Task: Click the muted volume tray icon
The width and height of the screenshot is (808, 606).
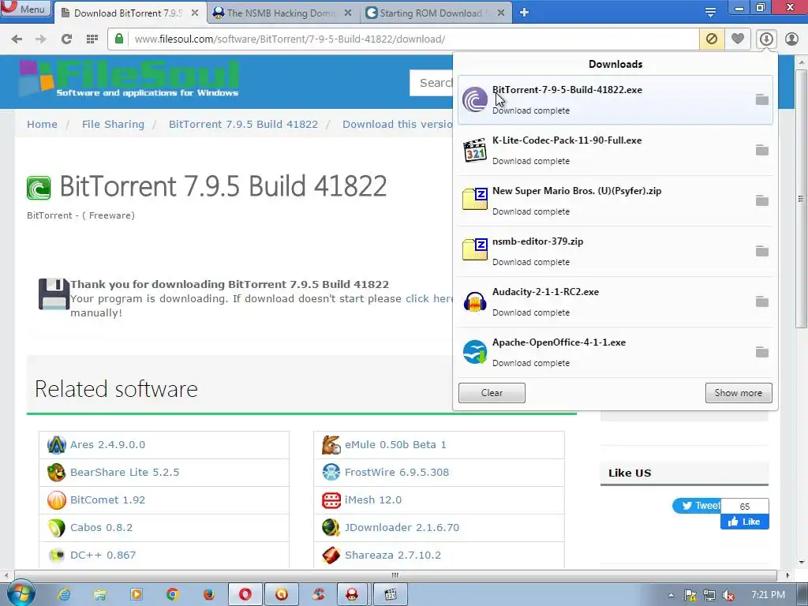Action: pyautogui.click(x=728, y=595)
